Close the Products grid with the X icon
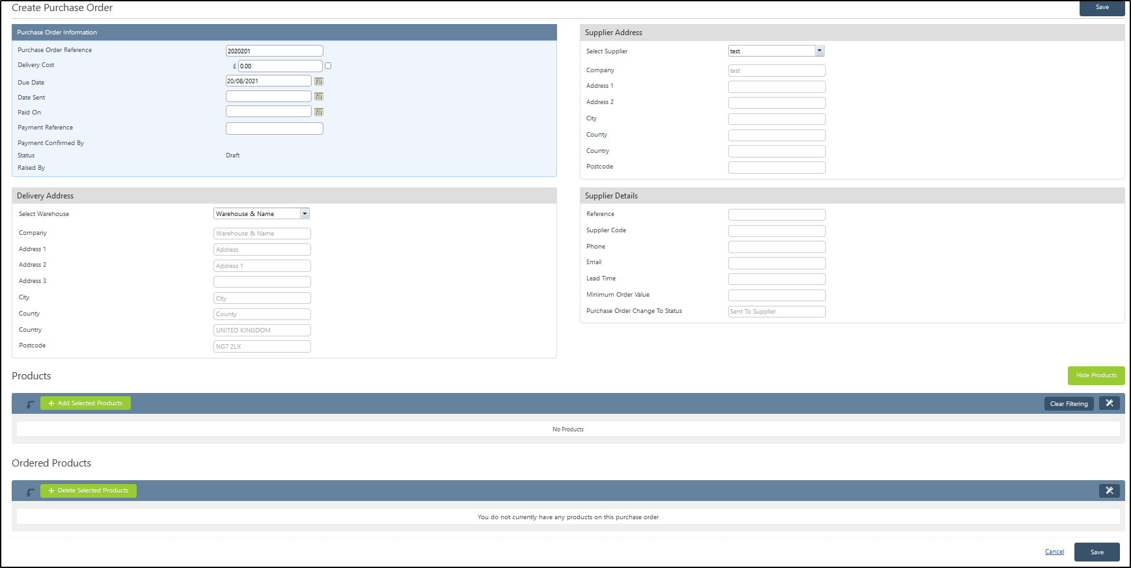 click(x=1110, y=403)
